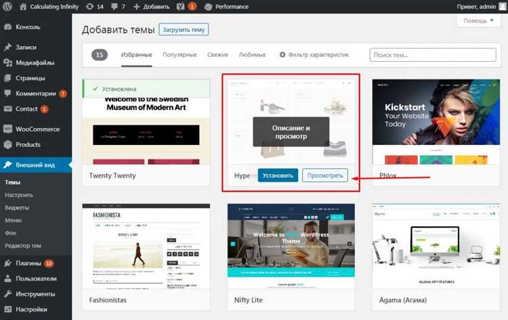Click the gear icon of Фильтр характеристик

point(282,55)
